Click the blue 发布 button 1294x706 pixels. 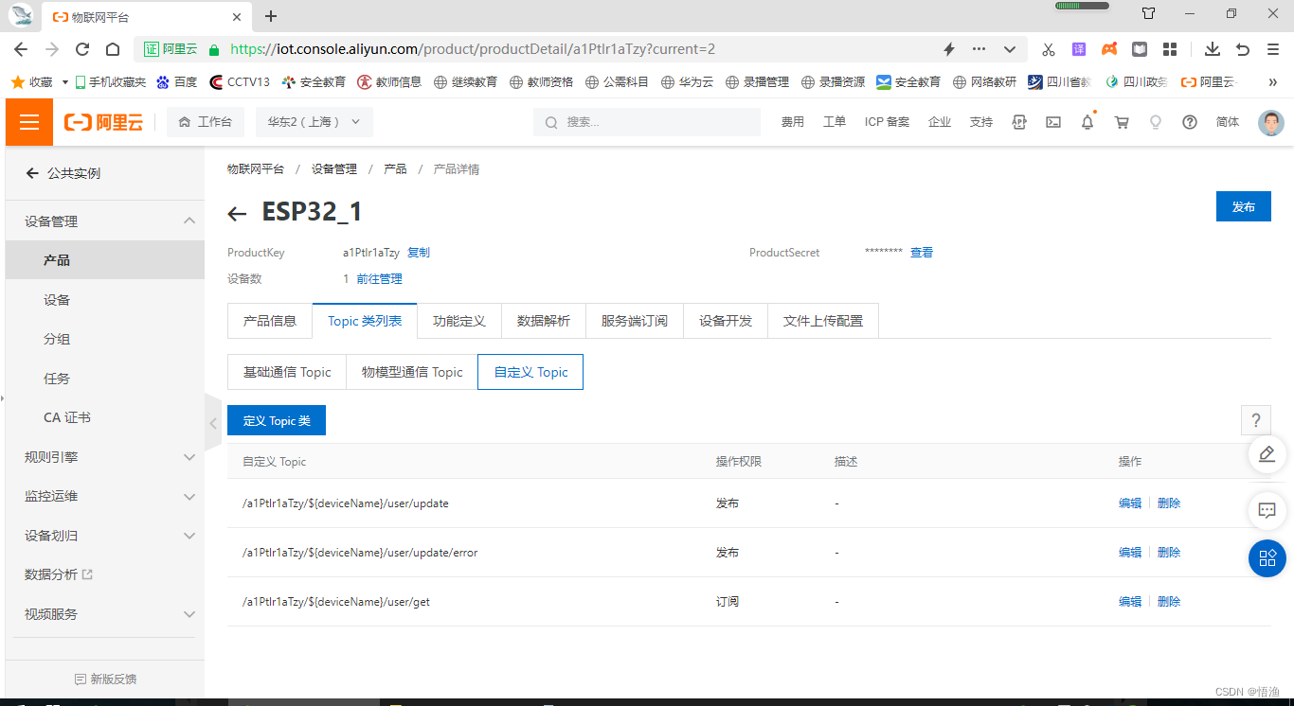pyautogui.click(x=1243, y=206)
